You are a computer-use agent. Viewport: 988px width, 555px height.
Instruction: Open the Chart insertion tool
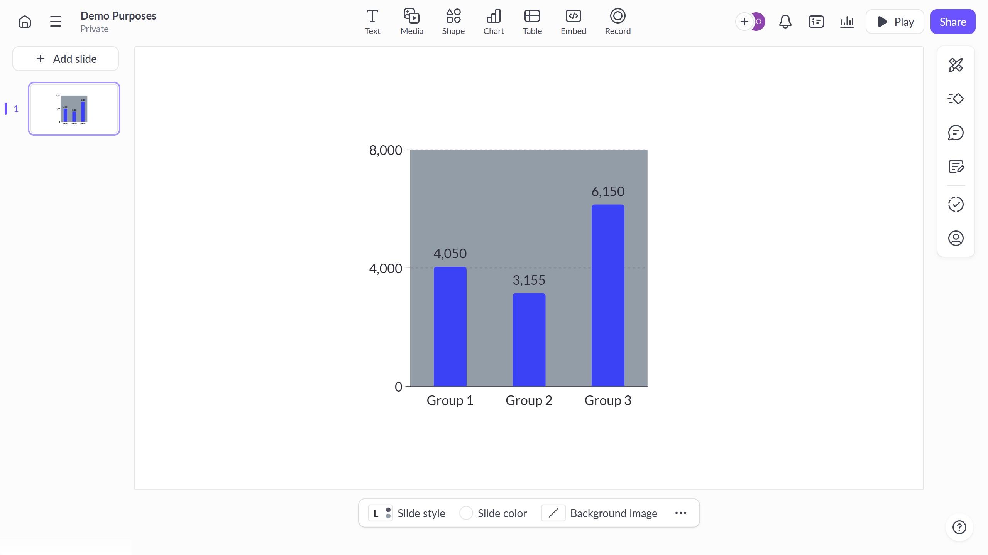[x=493, y=21]
